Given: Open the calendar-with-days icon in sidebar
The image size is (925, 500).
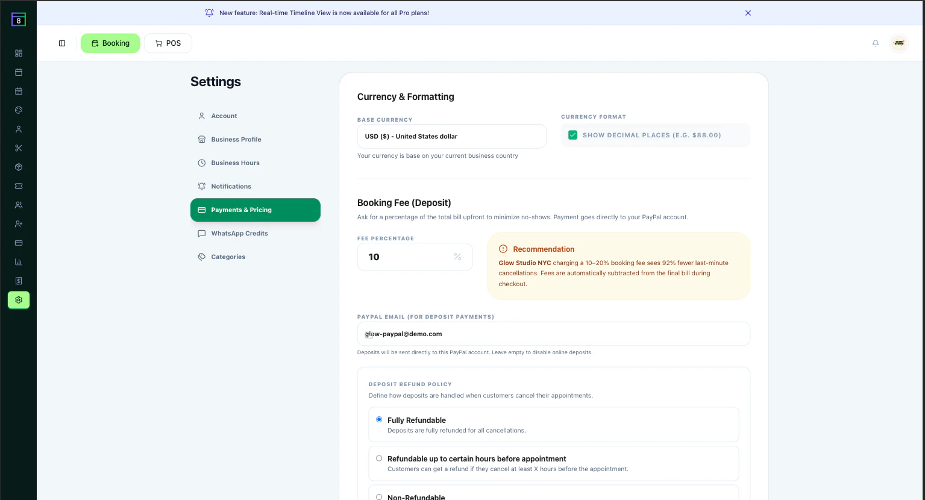Looking at the screenshot, I should (x=19, y=92).
